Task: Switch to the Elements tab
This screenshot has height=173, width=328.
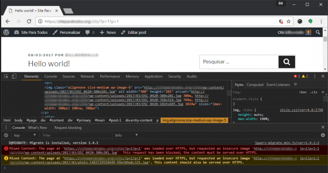Action: (32, 76)
